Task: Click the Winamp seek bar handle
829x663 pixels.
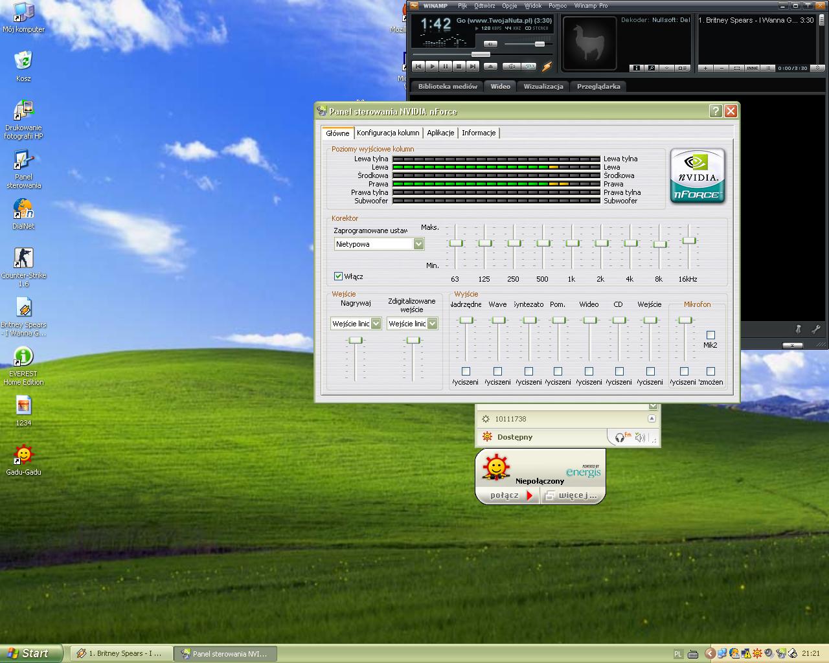Action: coord(481,54)
